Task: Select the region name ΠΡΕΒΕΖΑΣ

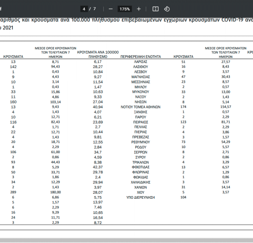Action: tap(140, 137)
